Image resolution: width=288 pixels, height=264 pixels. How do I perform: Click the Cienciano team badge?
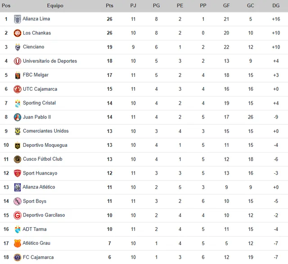(x=18, y=47)
